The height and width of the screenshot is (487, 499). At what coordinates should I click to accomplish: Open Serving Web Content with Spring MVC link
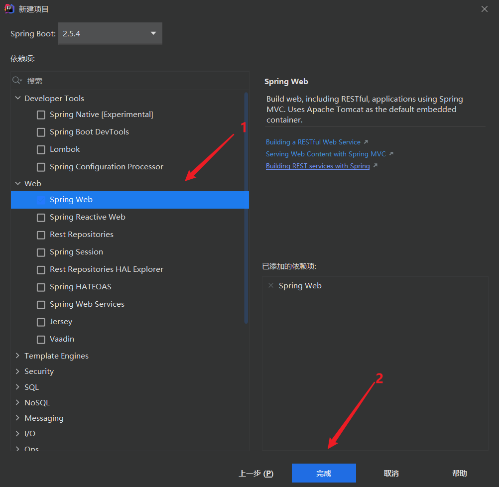tap(326, 154)
